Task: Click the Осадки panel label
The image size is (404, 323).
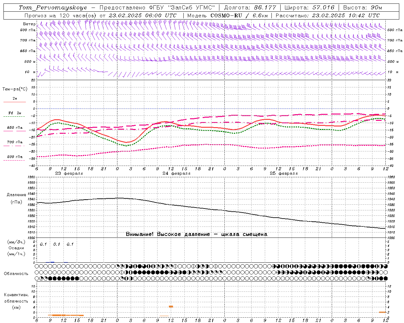Action: (x=16, y=248)
